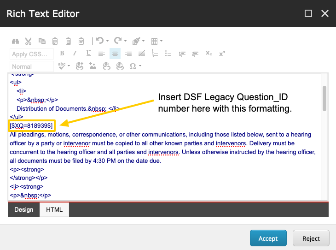336x250 pixels.
Task: Toggle center text alignment
Action: [x=115, y=54]
